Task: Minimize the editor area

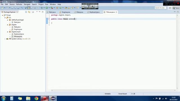Action: point(175,12)
